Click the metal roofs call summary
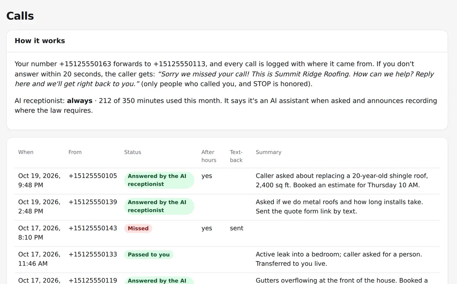This screenshot has height=284, width=457. (x=339, y=206)
